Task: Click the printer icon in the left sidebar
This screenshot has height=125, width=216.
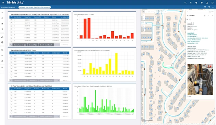Action: (x=2, y=61)
